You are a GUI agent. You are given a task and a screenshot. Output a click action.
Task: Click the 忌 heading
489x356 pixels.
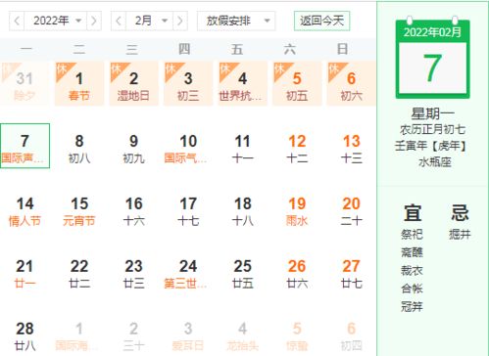tap(460, 212)
